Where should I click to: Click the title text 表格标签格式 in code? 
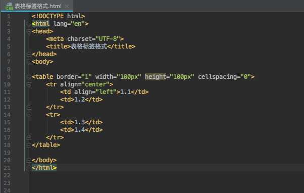tap(88, 46)
